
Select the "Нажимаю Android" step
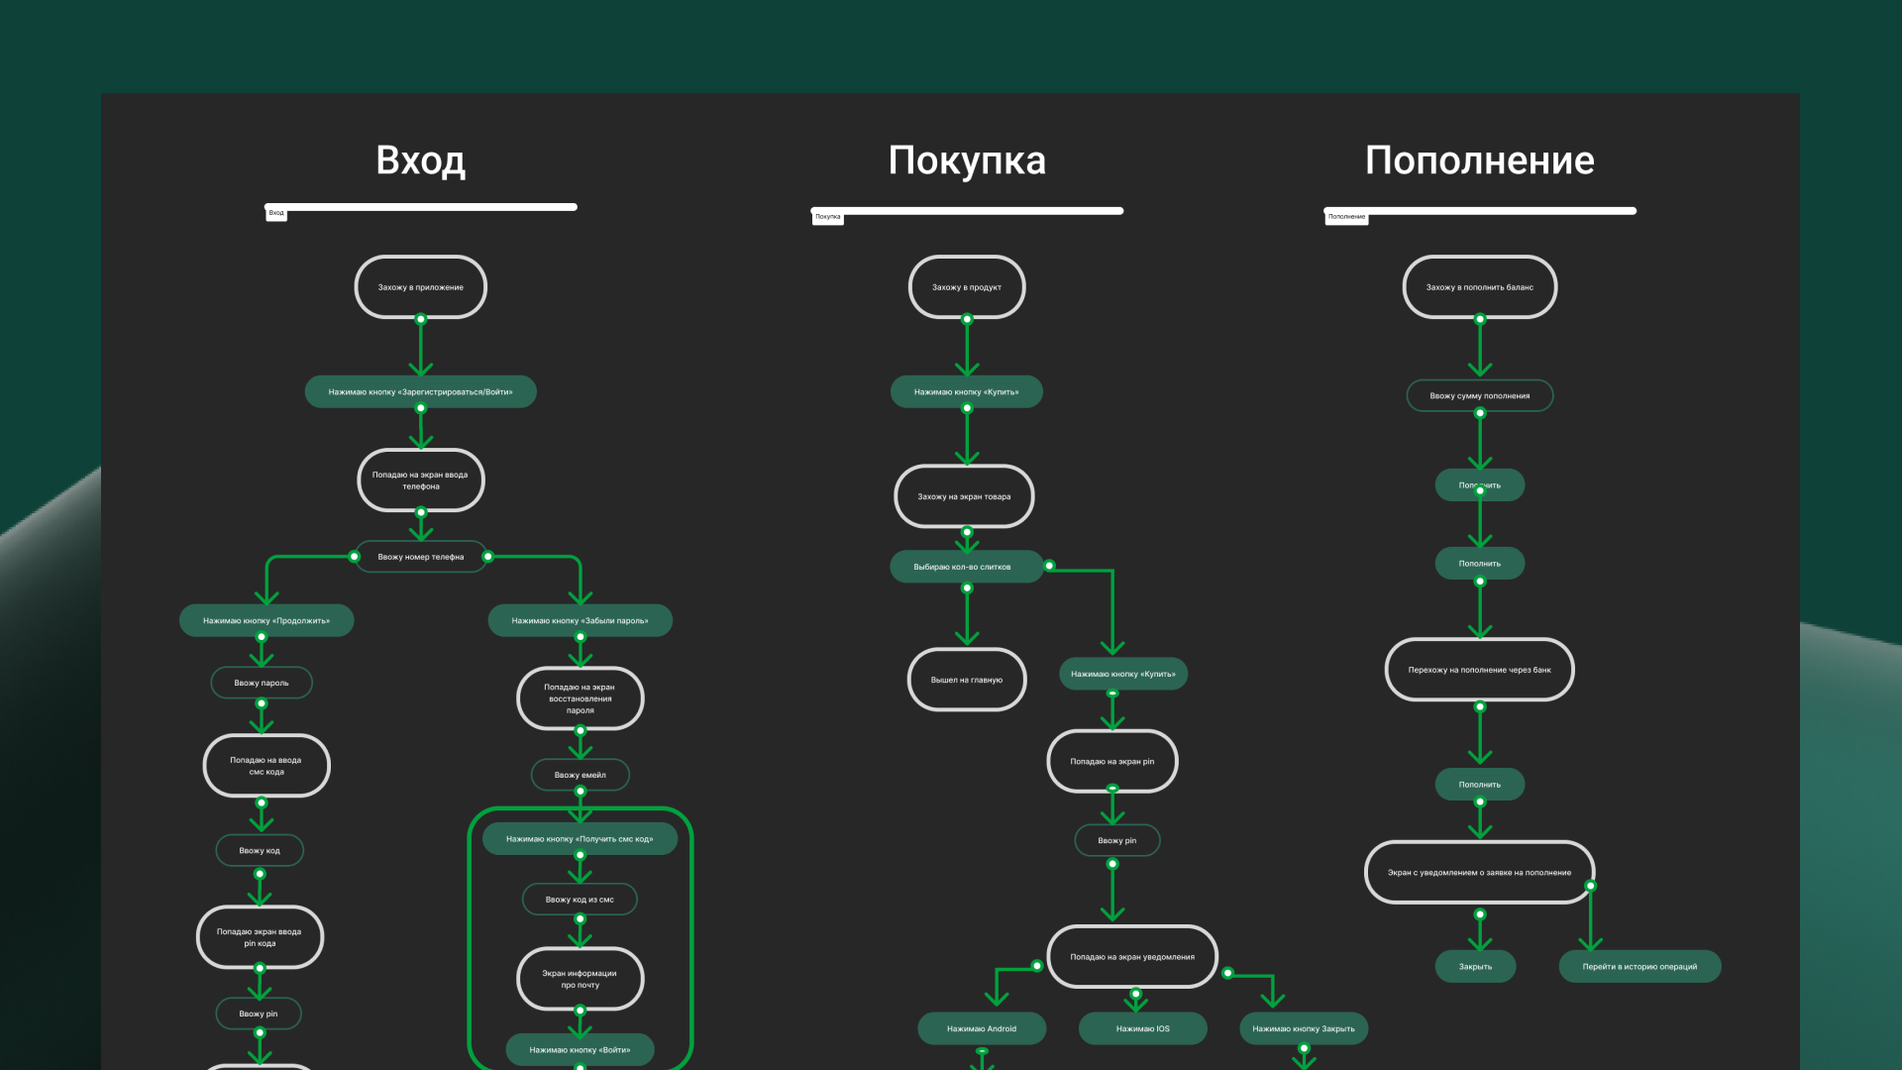click(982, 1028)
